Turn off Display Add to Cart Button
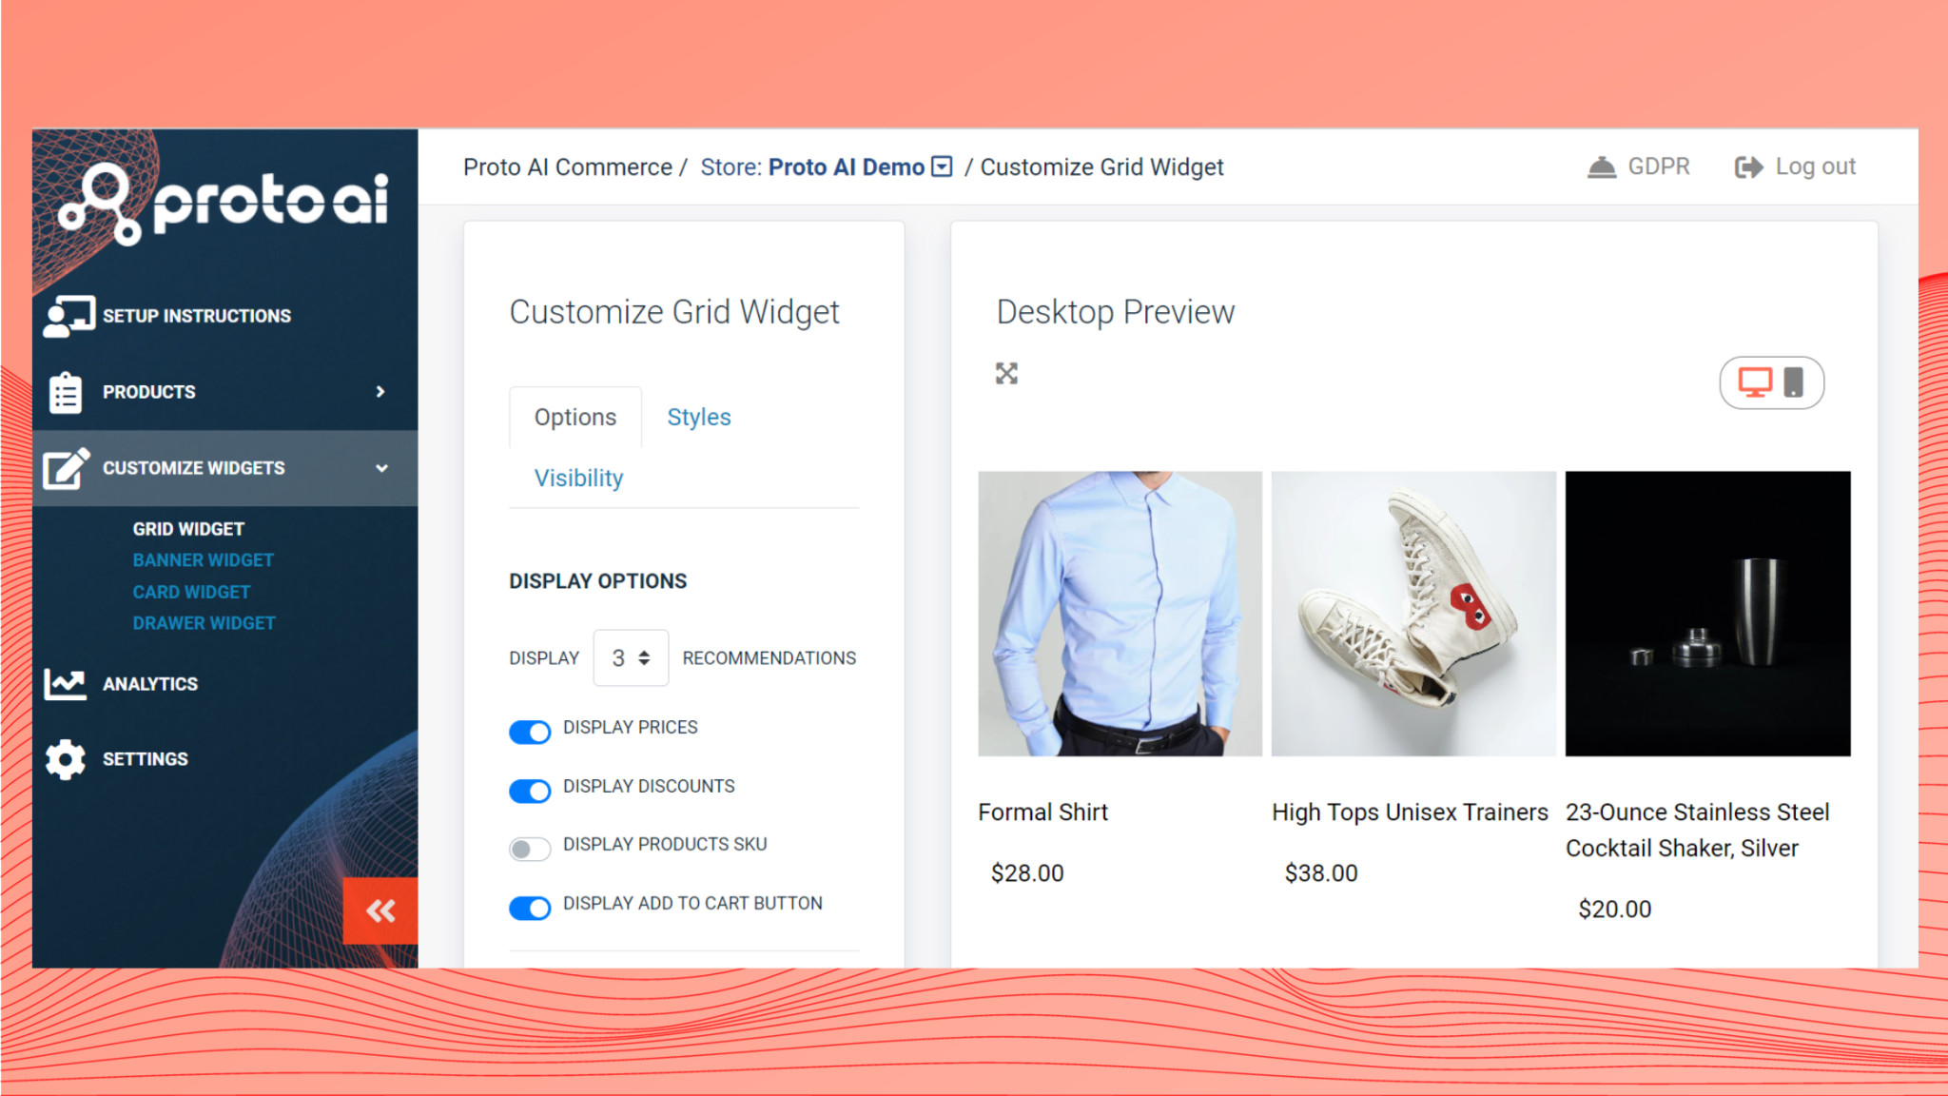 tap(530, 908)
